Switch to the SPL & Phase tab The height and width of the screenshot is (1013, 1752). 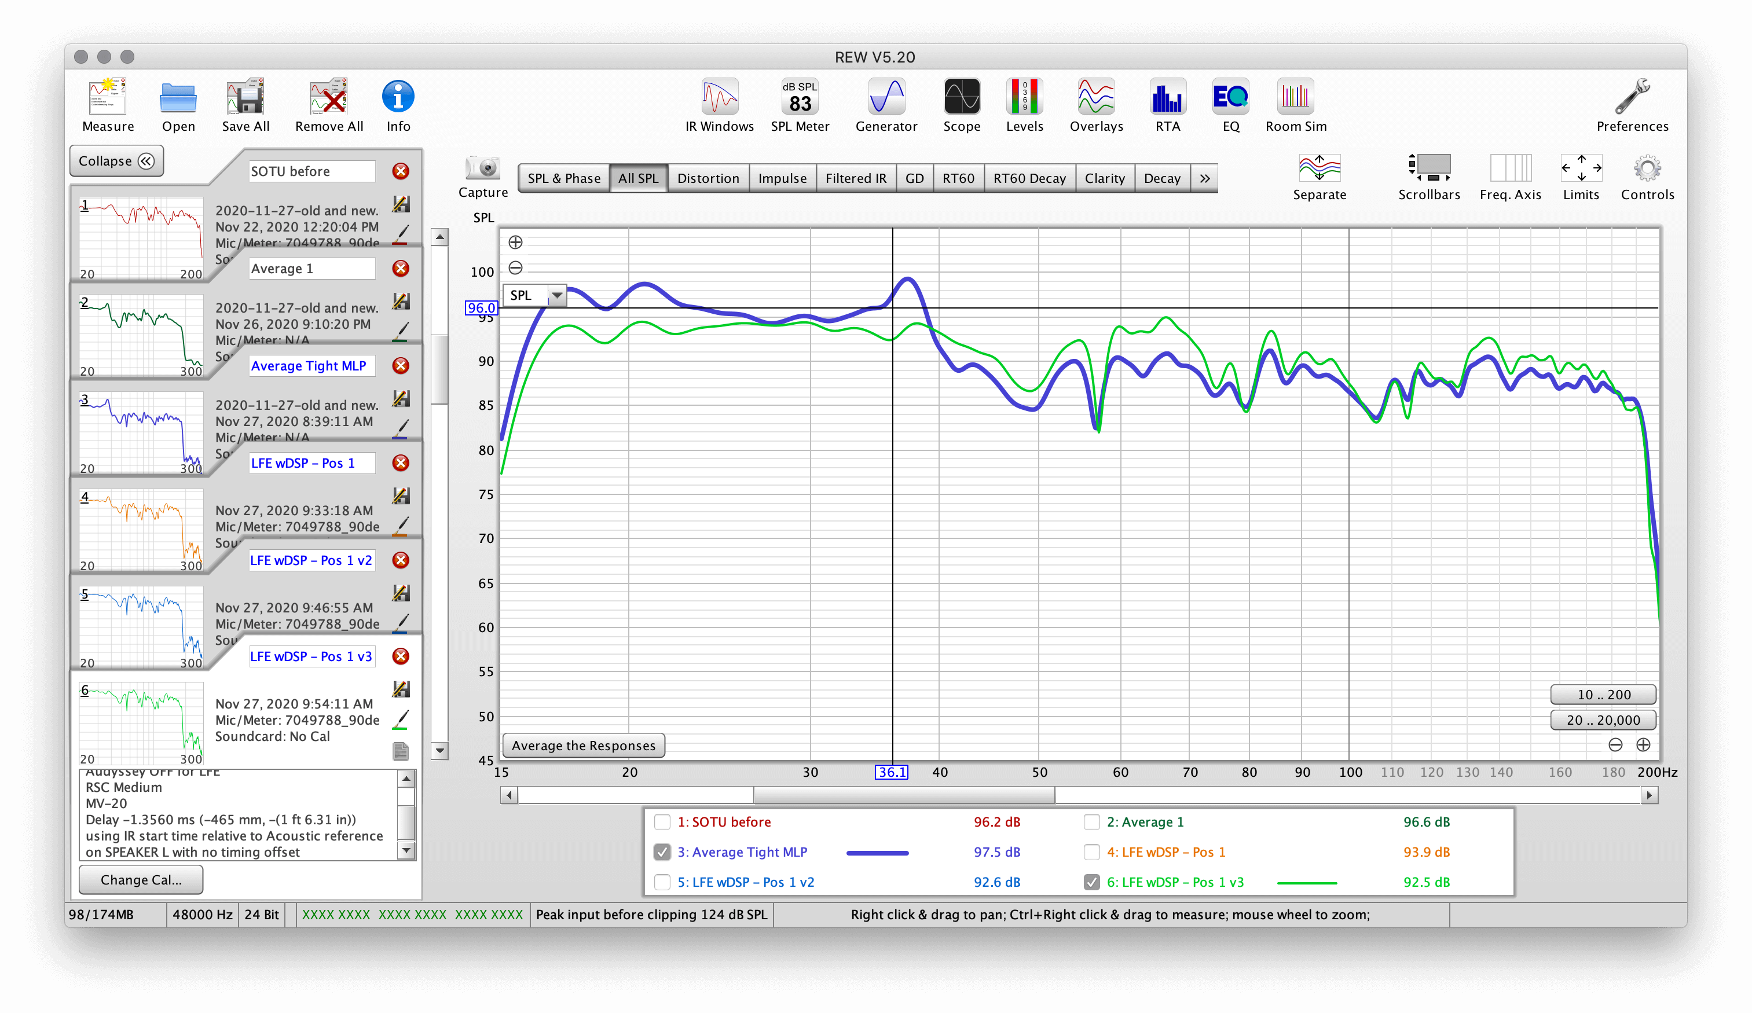(564, 179)
